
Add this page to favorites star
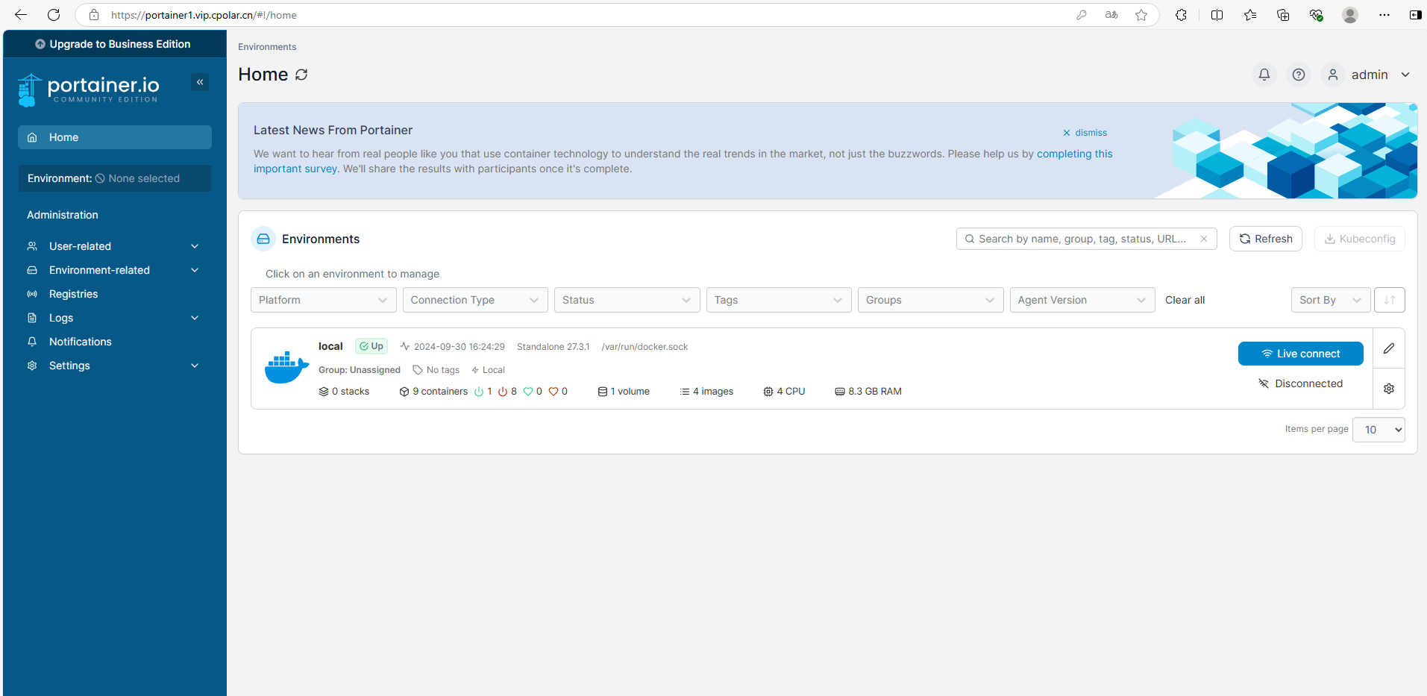click(x=1141, y=15)
